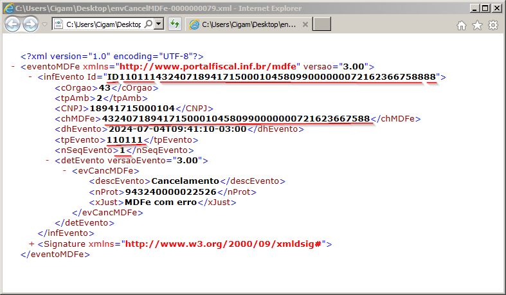Focus the address bar path field
The height and width of the screenshot is (295, 506).
point(104,24)
